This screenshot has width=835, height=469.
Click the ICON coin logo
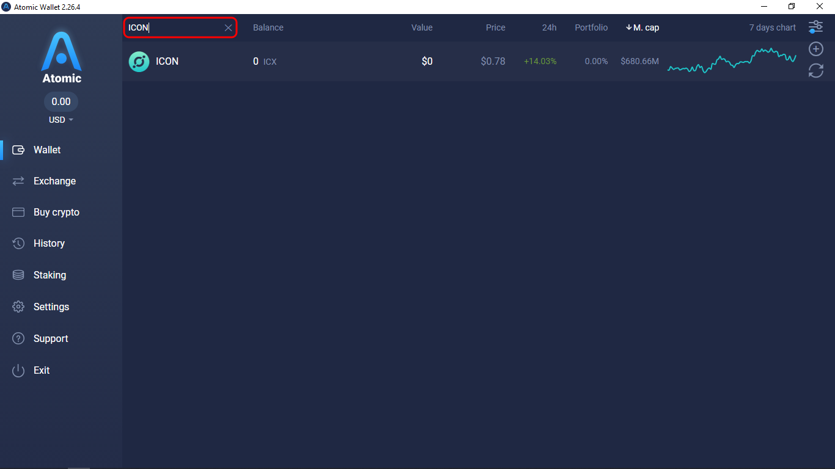pyautogui.click(x=139, y=61)
